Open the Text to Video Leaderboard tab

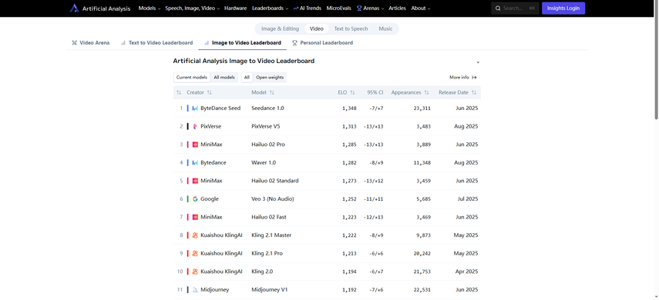156,43
